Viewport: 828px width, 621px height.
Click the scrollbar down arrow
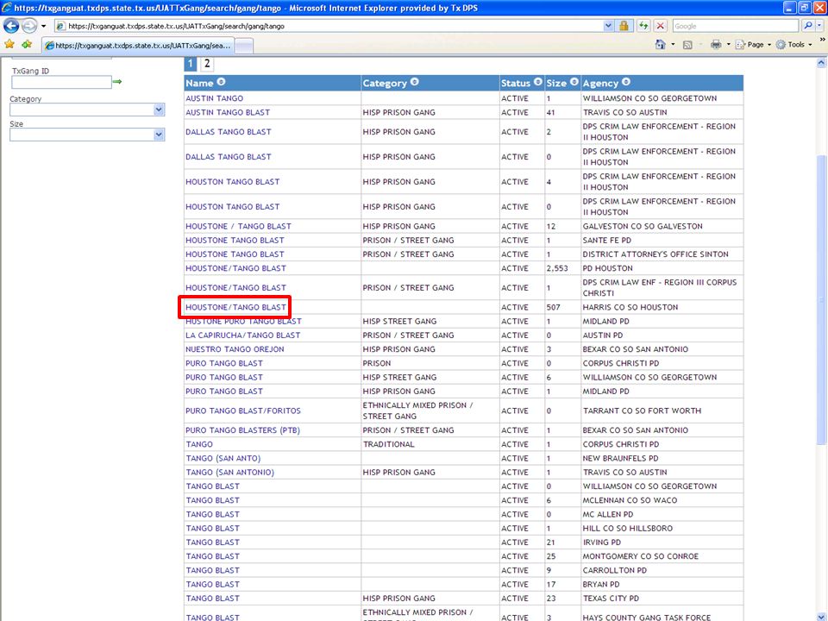pos(820,616)
